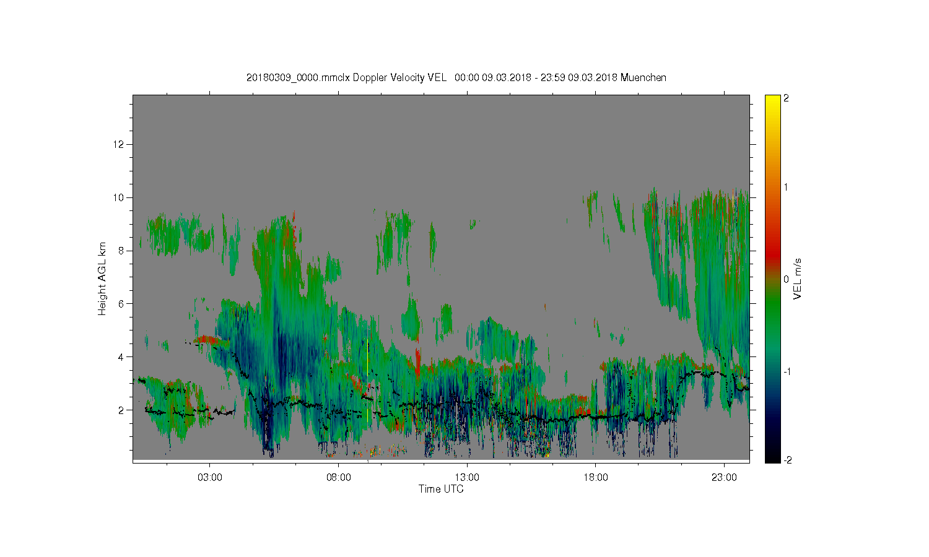The height and width of the screenshot is (557, 929).
Task: Click the height label 2
Action: 122,410
